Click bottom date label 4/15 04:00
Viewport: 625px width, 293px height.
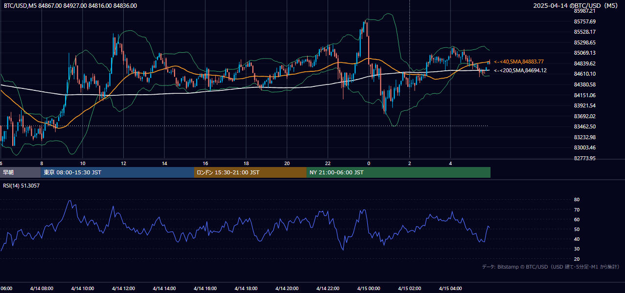[450, 288]
